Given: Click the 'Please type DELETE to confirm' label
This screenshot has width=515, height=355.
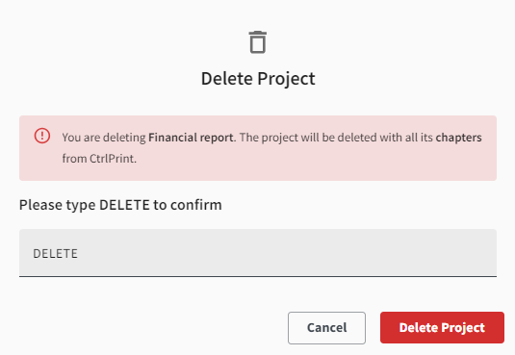Looking at the screenshot, I should 120,205.
